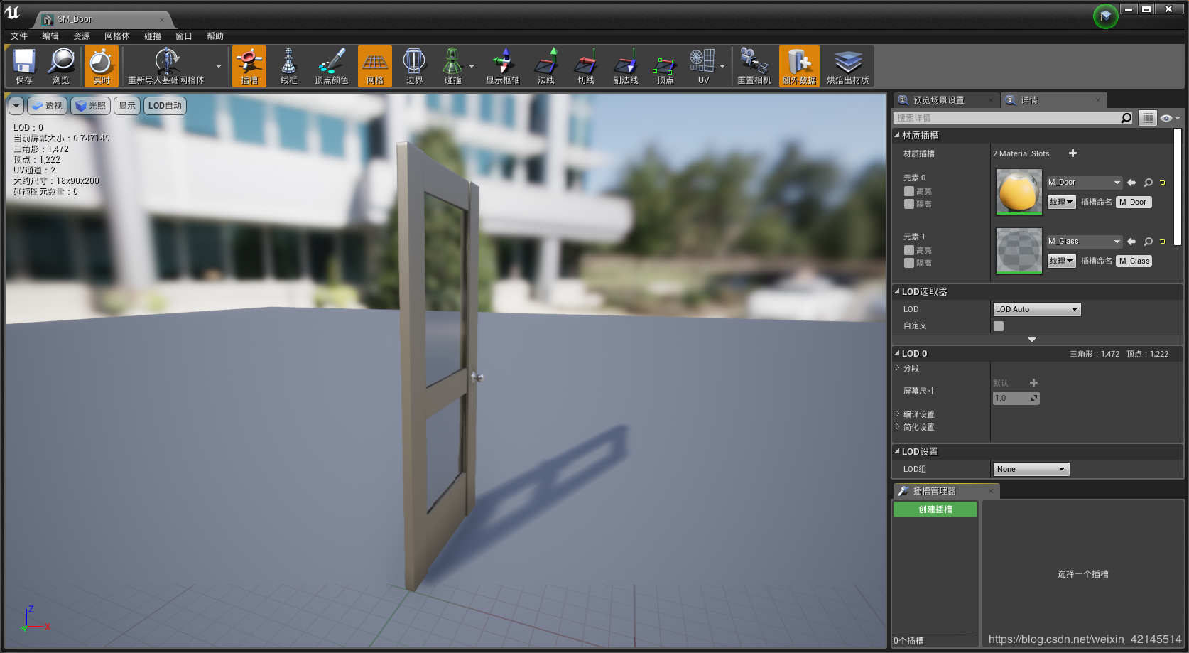Click the Save (保存) toolbar icon
Screen dimensions: 1189x653
[24, 67]
